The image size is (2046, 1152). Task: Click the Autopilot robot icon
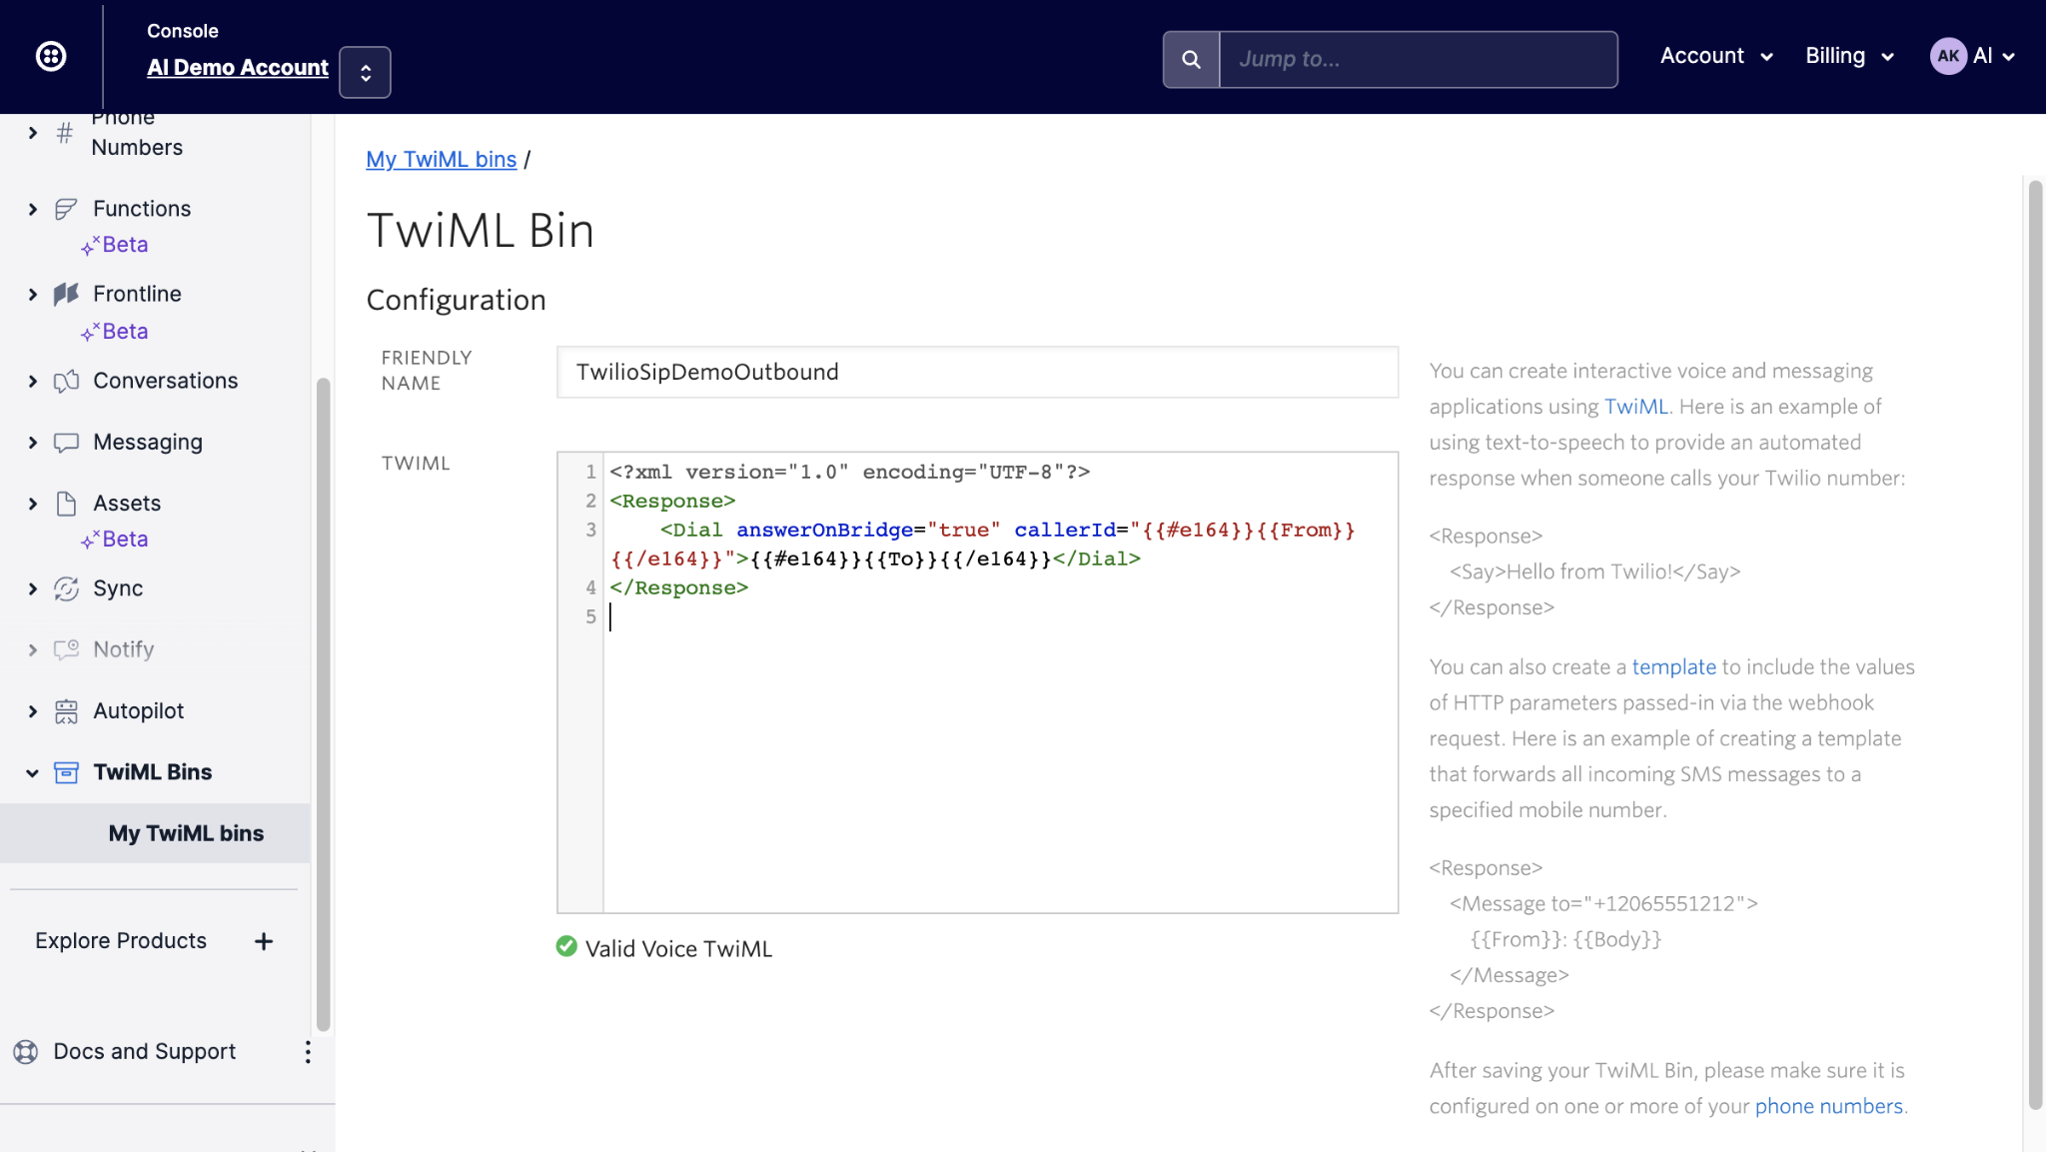pyautogui.click(x=66, y=711)
